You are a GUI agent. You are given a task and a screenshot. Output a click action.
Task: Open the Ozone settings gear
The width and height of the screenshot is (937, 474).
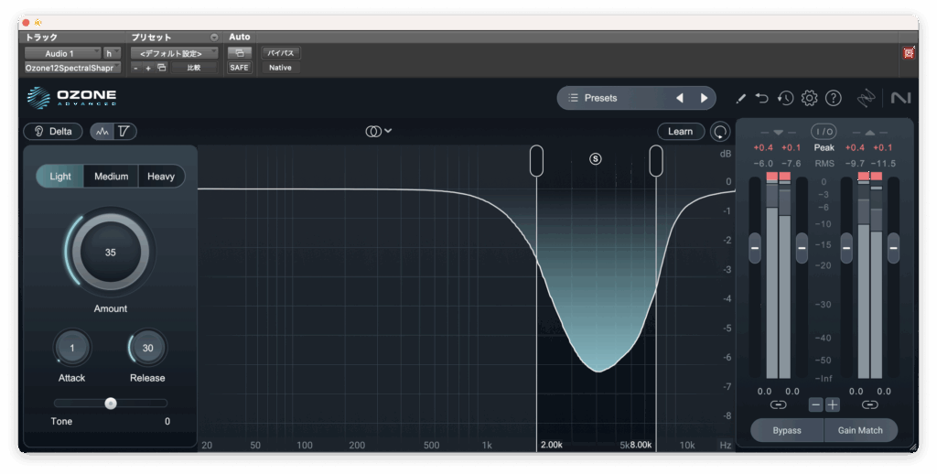point(809,98)
